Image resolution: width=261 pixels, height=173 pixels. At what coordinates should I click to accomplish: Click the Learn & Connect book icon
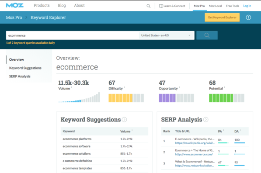tap(161, 6)
